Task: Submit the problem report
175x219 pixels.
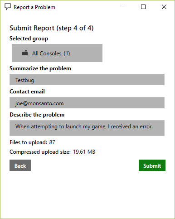Action: (x=152, y=165)
